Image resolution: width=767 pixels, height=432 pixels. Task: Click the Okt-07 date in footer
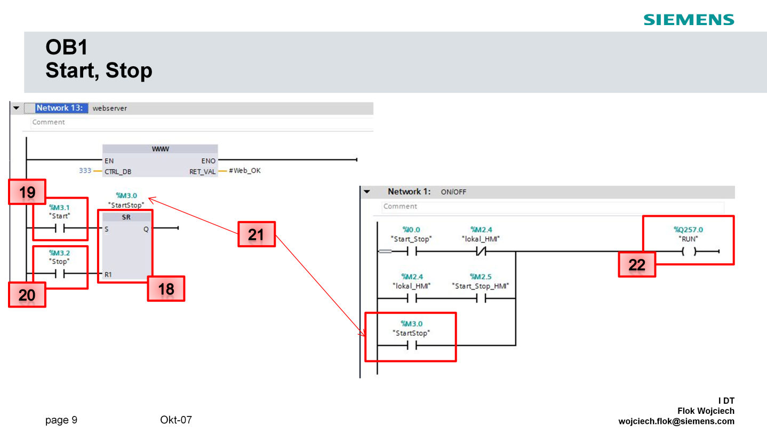pos(176,420)
